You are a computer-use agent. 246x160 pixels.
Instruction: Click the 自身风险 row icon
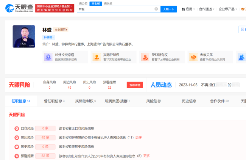click(17, 129)
